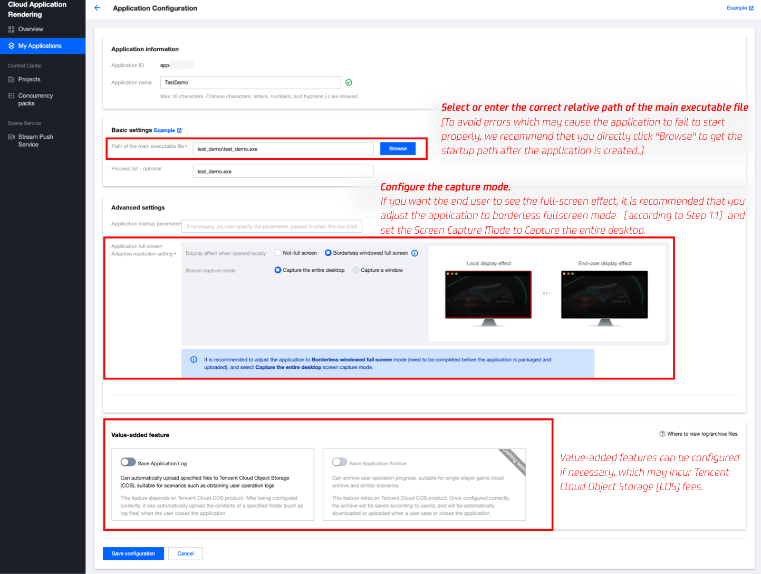Open the info icon beside Borderless windowed full screen
This screenshot has width=761, height=574.
(x=415, y=253)
